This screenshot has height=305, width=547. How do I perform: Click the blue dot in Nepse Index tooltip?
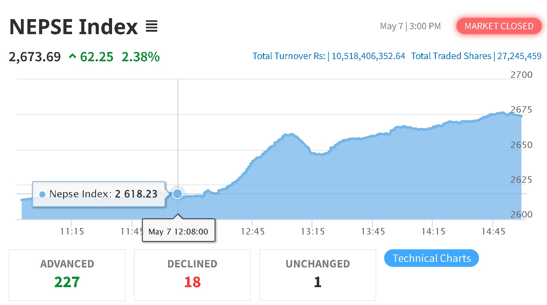[x=42, y=194]
